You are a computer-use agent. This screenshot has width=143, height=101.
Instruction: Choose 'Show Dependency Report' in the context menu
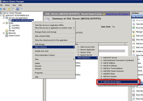coord(54,55)
